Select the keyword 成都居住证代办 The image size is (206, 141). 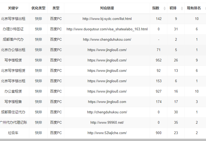pos(13,112)
